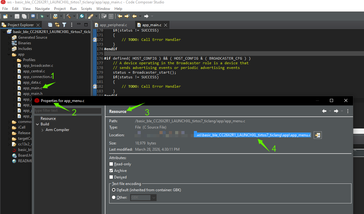Open the Project menu
Viewport: 364px width, 214px height.
(60, 8)
